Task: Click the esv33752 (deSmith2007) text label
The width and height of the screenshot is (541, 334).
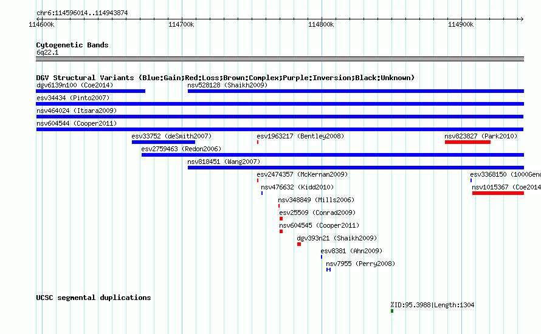Action: pos(171,136)
